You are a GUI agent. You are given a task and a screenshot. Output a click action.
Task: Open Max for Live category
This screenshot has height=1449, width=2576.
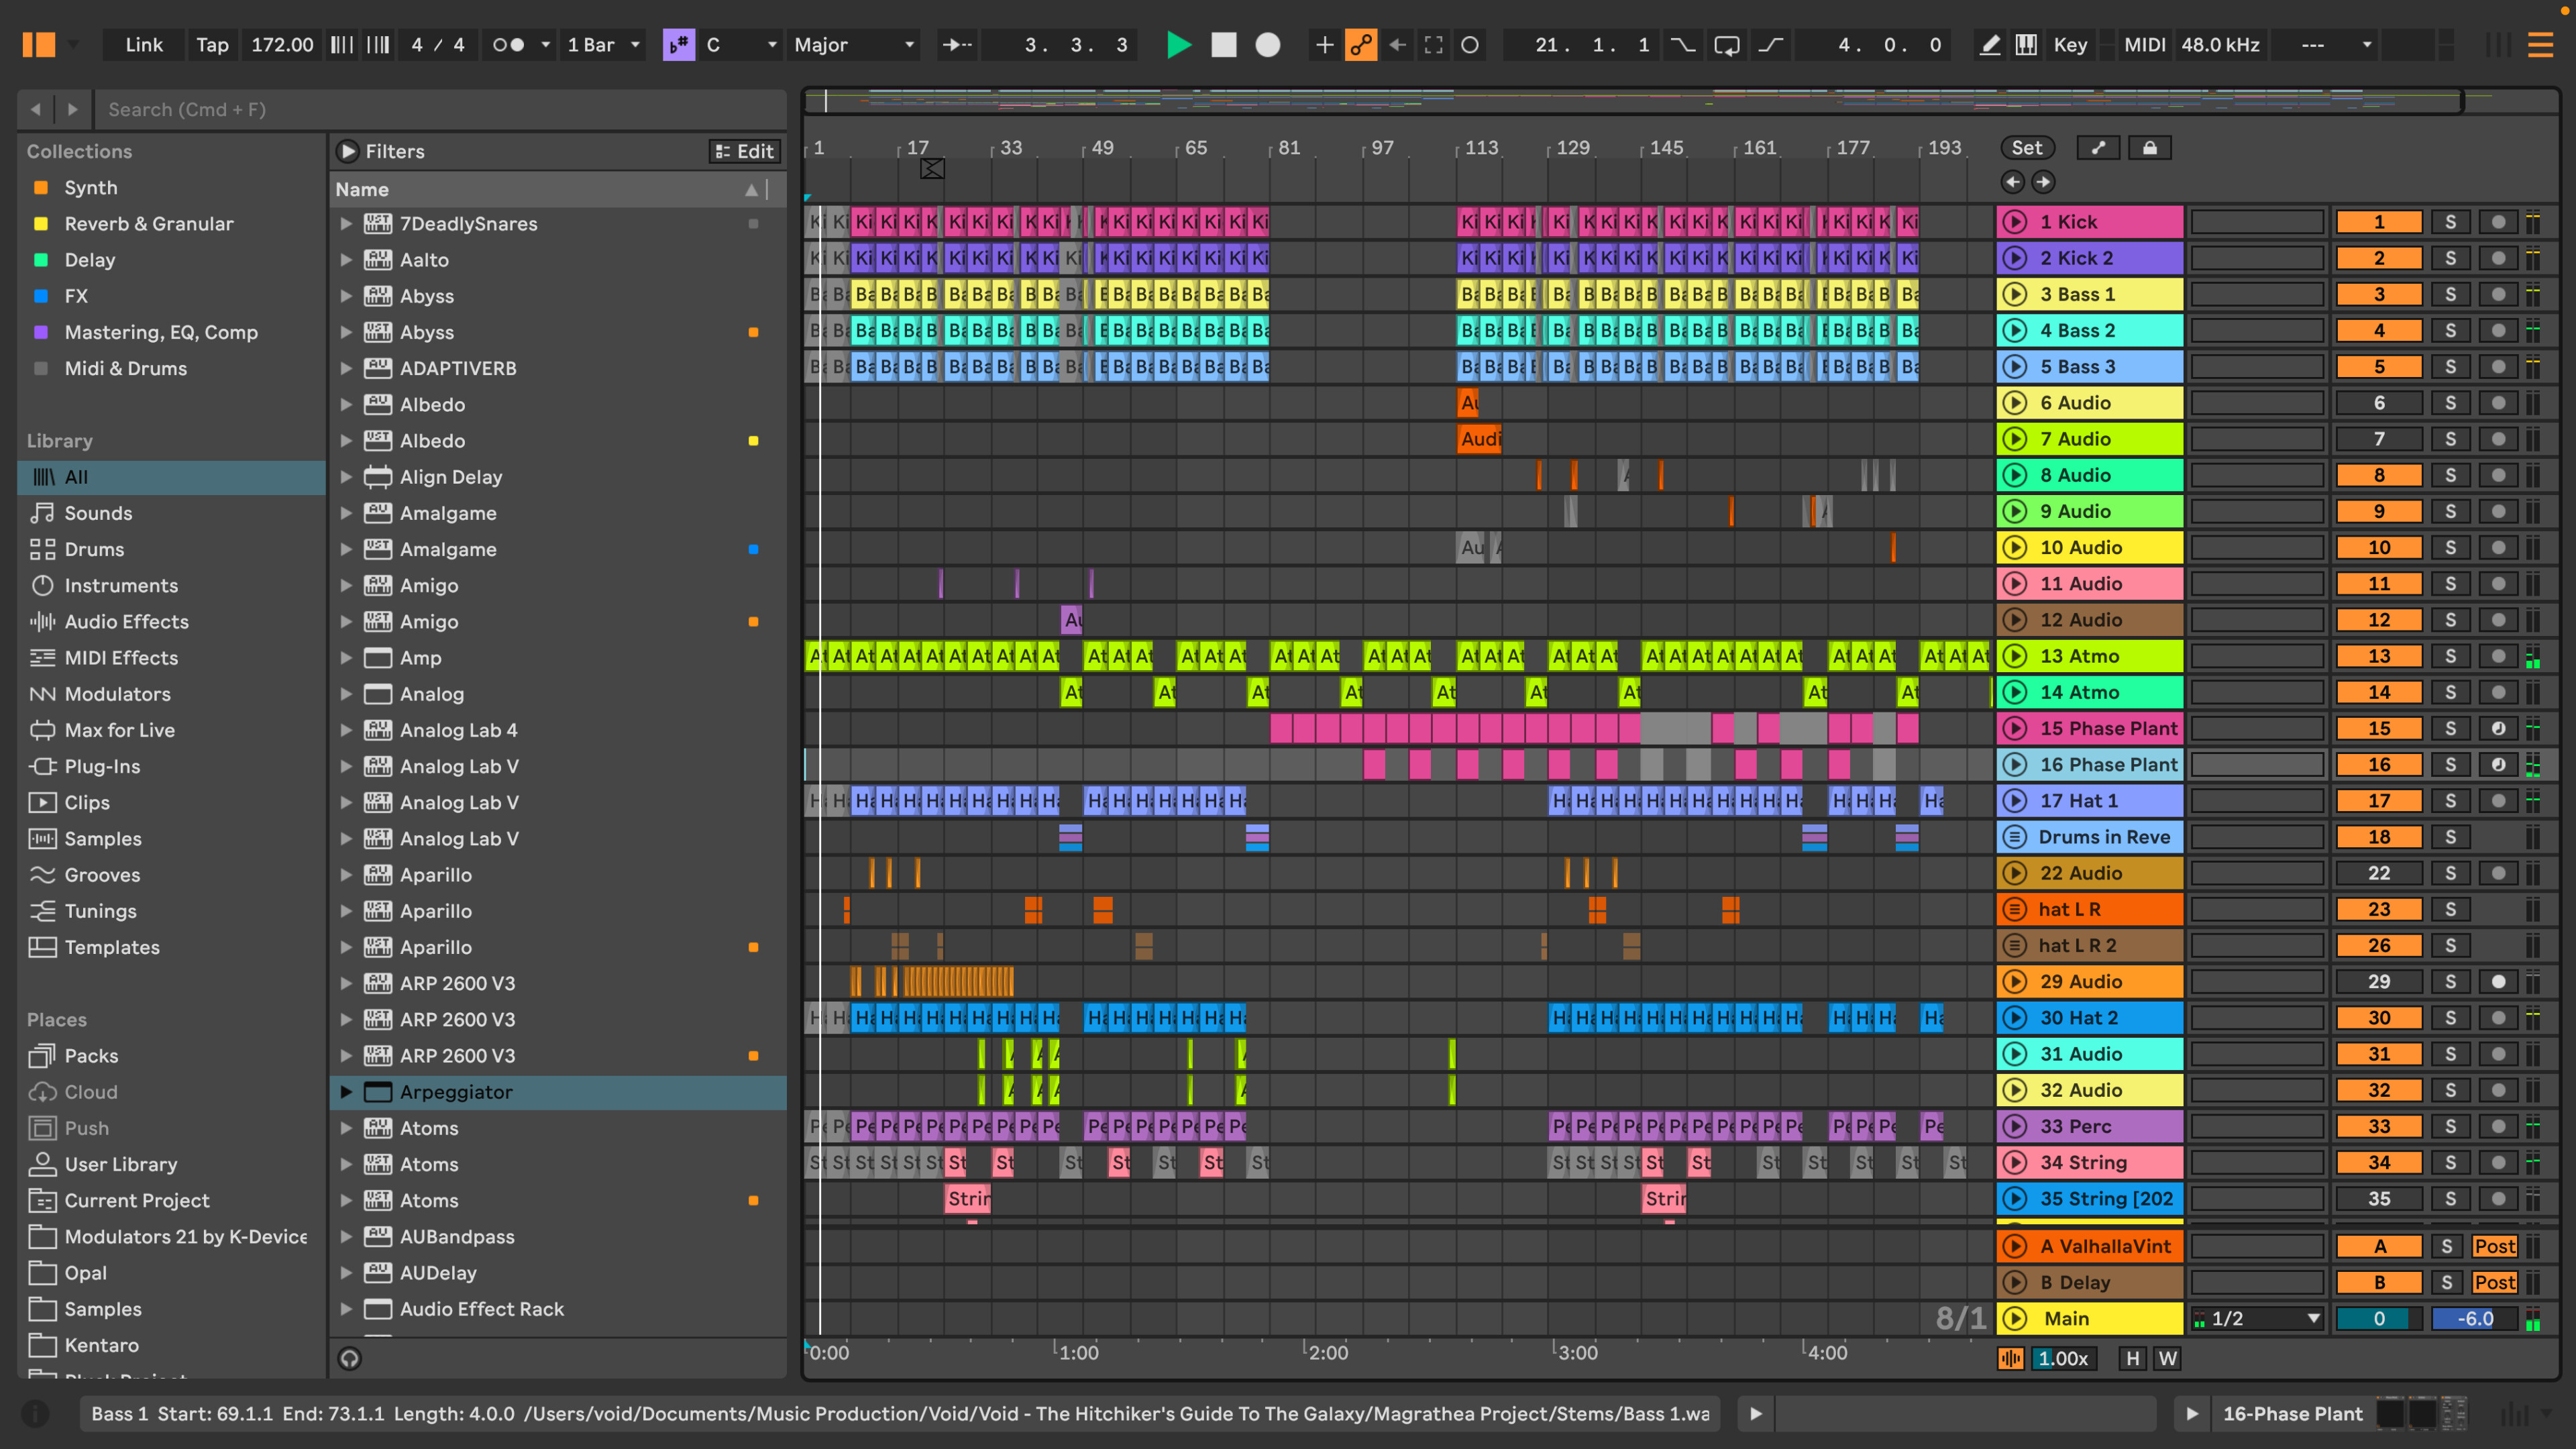tap(119, 730)
